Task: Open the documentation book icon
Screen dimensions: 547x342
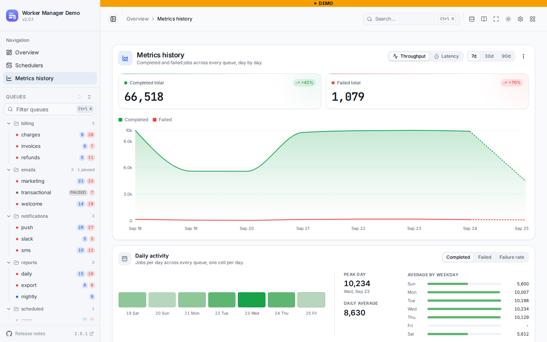Action: coord(484,19)
